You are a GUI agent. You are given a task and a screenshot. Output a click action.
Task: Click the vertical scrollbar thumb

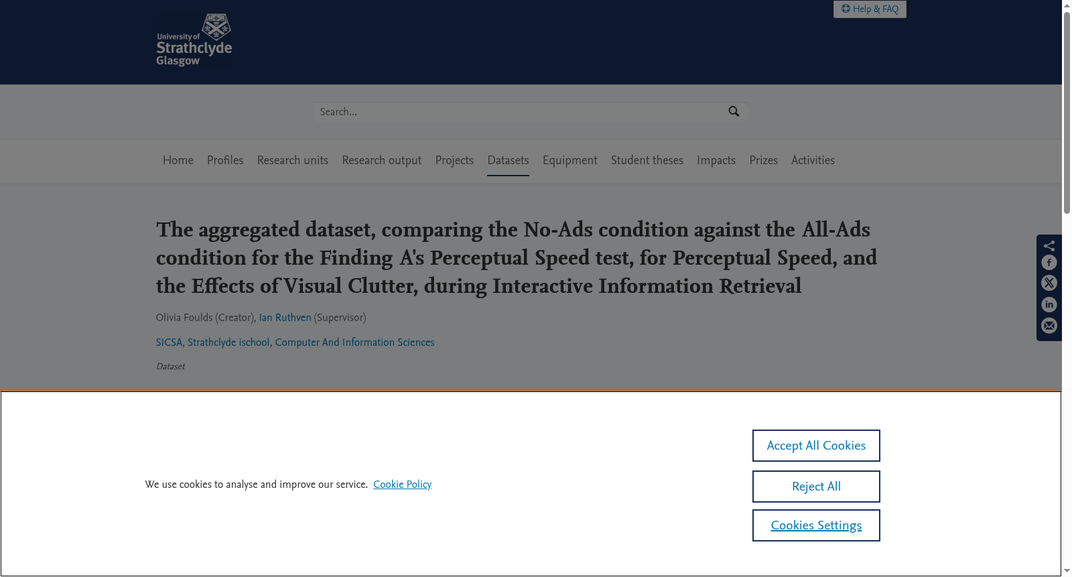pos(1067,113)
